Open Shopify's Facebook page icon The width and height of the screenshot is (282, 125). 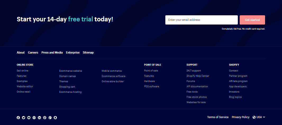pos(18,118)
